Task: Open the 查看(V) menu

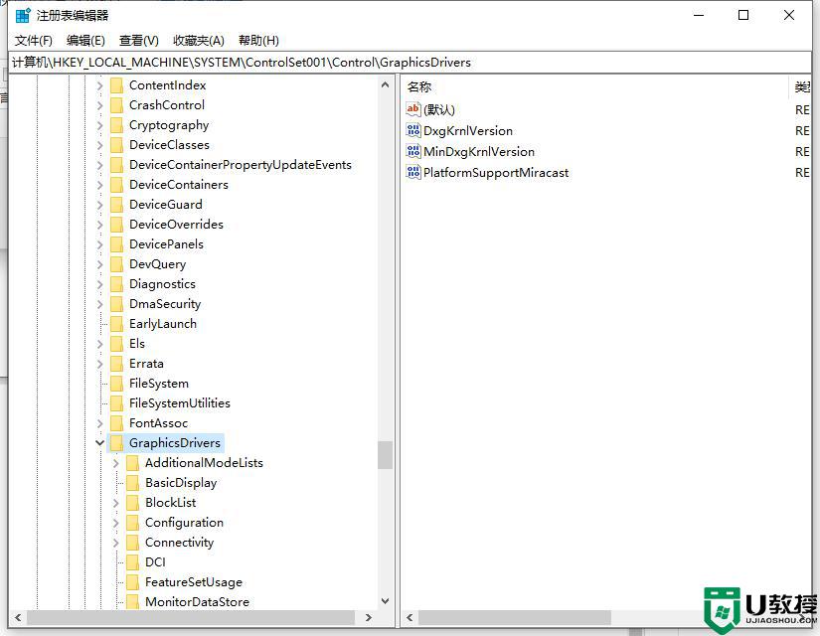Action: click(138, 41)
